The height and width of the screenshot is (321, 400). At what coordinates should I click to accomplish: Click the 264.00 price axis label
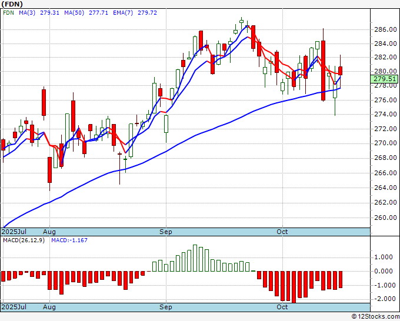[x=385, y=188]
